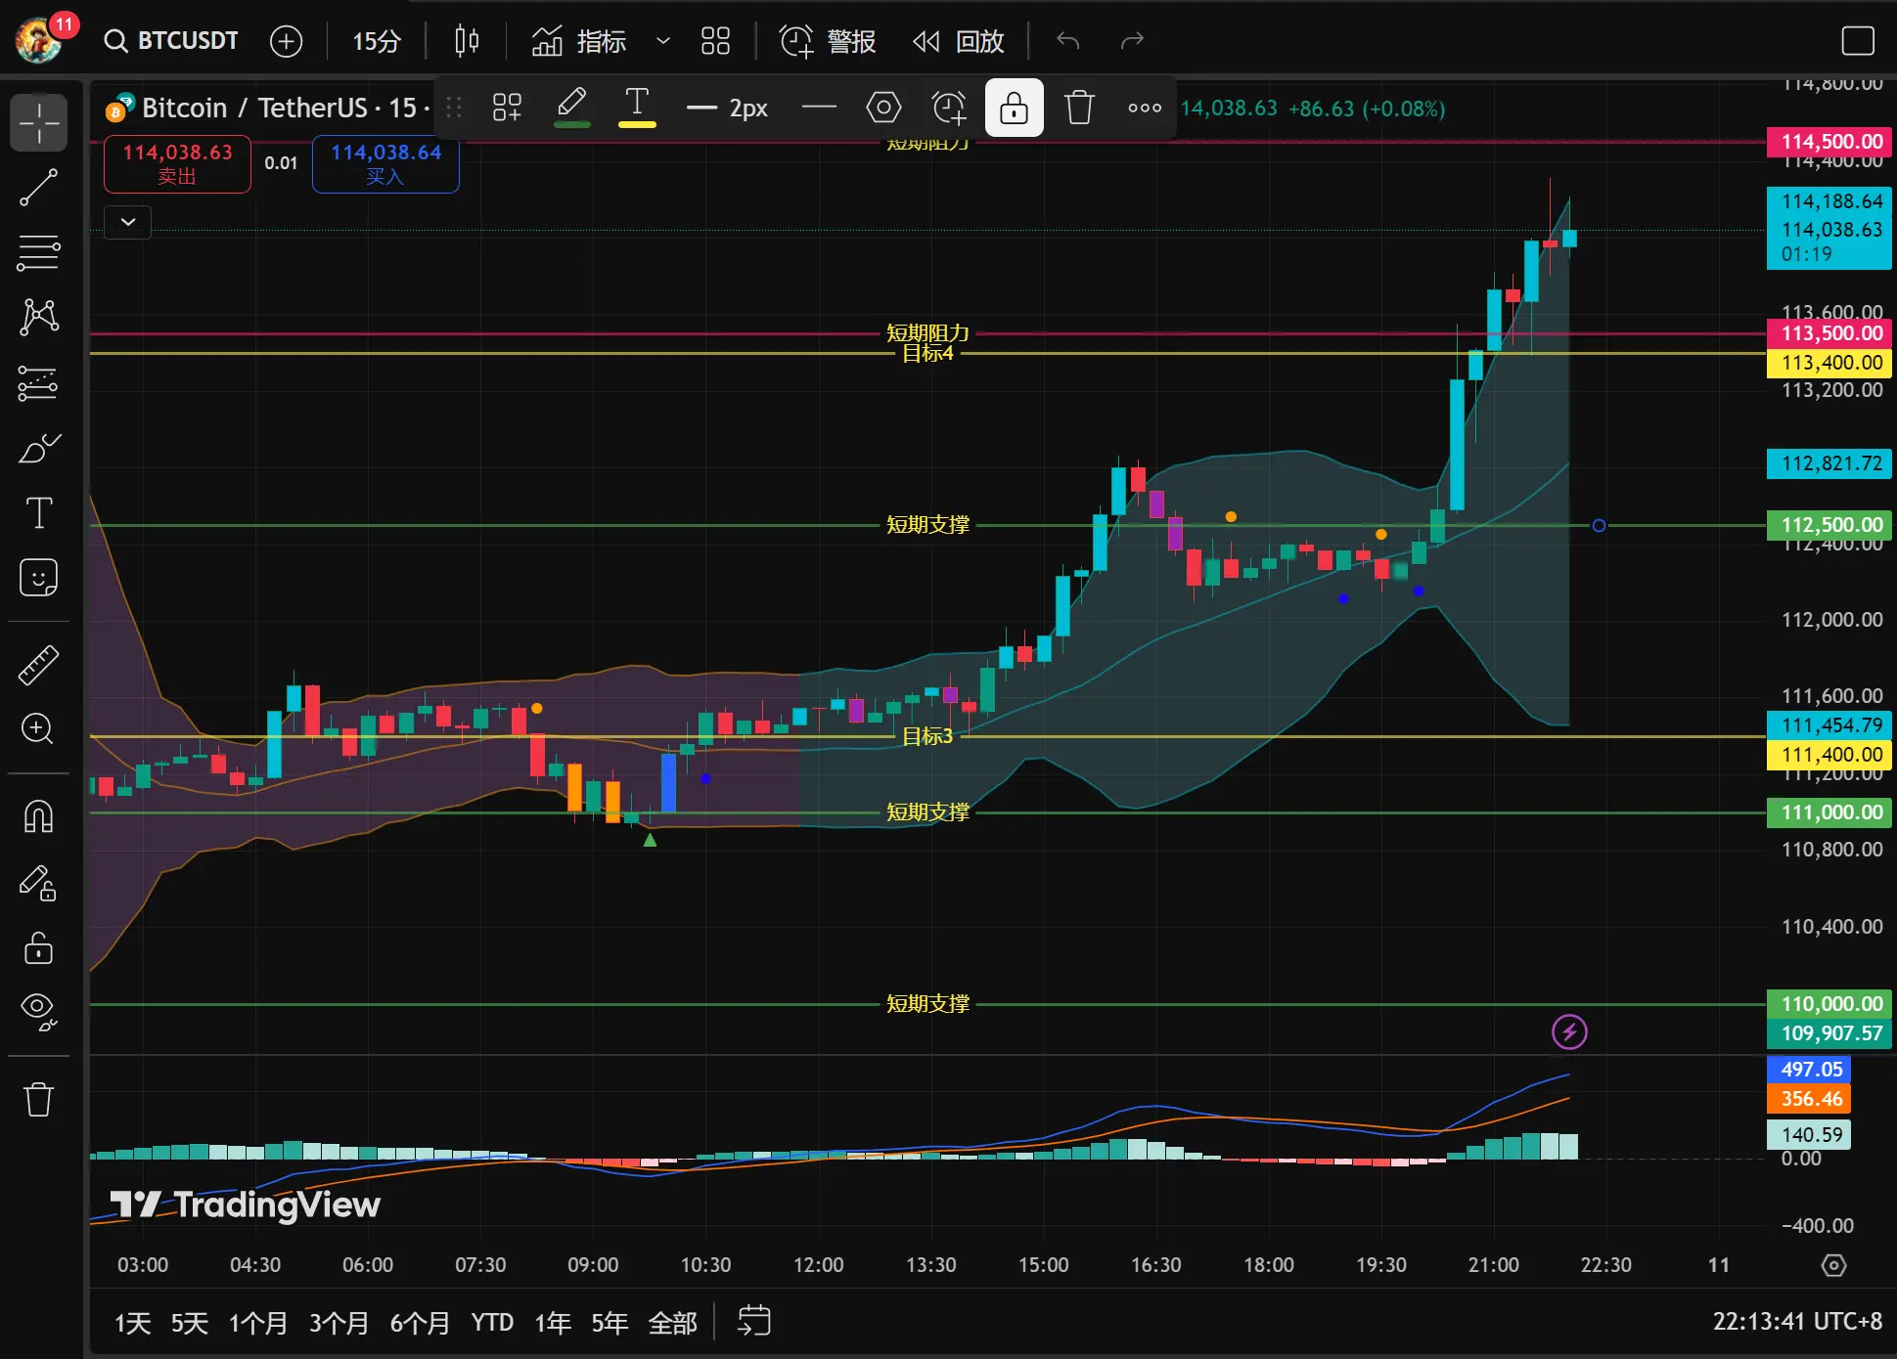
Task: Delete the selected drawing
Action: pos(1079,108)
